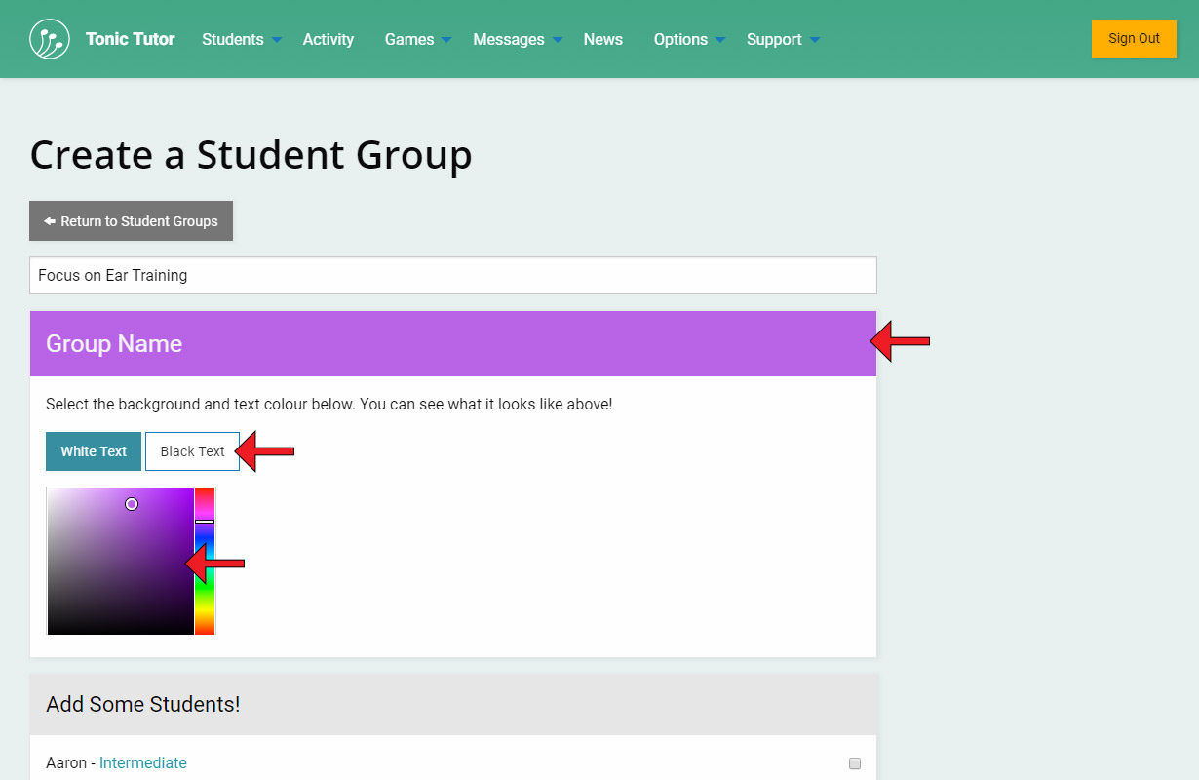Expand the Messages dropdown arrow
Image resolution: width=1199 pixels, height=780 pixels.
point(558,40)
